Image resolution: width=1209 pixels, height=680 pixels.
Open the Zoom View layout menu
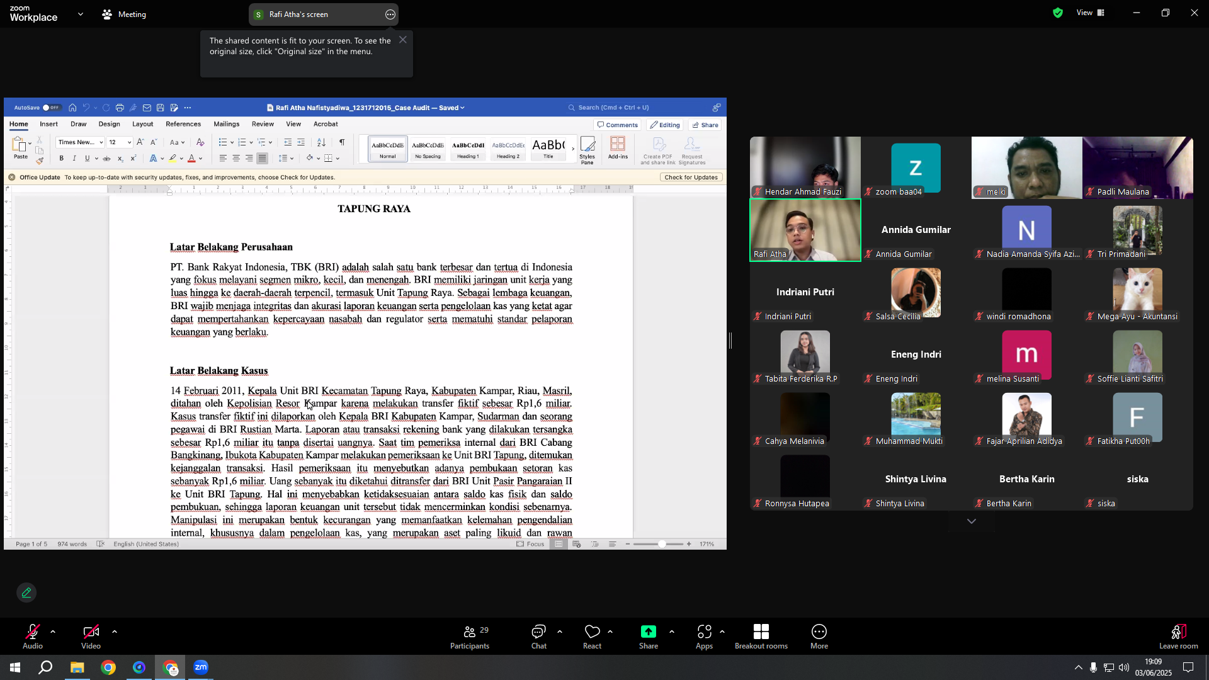1091,13
